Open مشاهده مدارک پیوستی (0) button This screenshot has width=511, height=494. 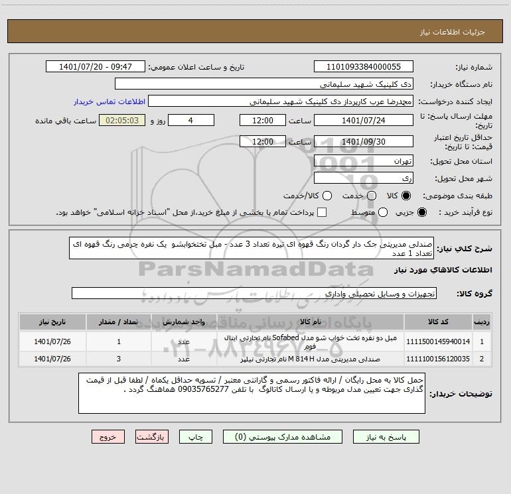coord(283,437)
